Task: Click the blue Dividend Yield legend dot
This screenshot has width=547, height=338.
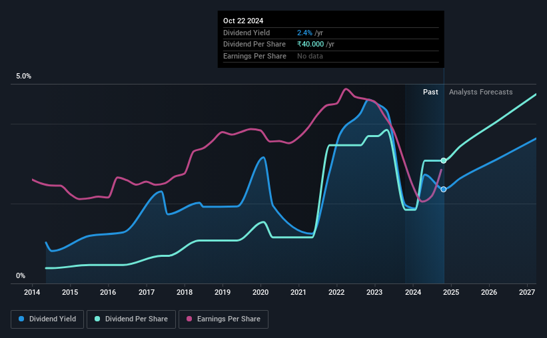Action: pyautogui.click(x=21, y=319)
